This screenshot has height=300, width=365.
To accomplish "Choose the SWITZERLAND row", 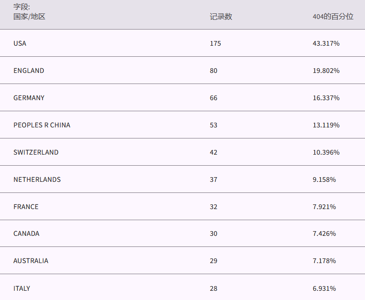I will pos(36,152).
